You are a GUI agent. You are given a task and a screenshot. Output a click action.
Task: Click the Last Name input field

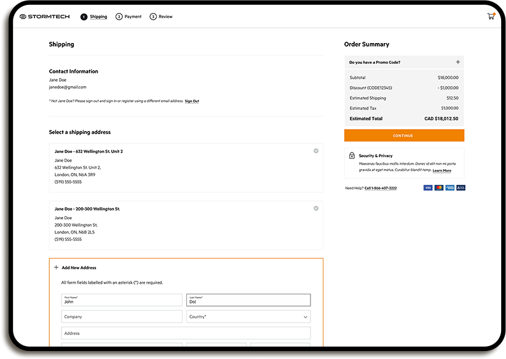pyautogui.click(x=248, y=300)
